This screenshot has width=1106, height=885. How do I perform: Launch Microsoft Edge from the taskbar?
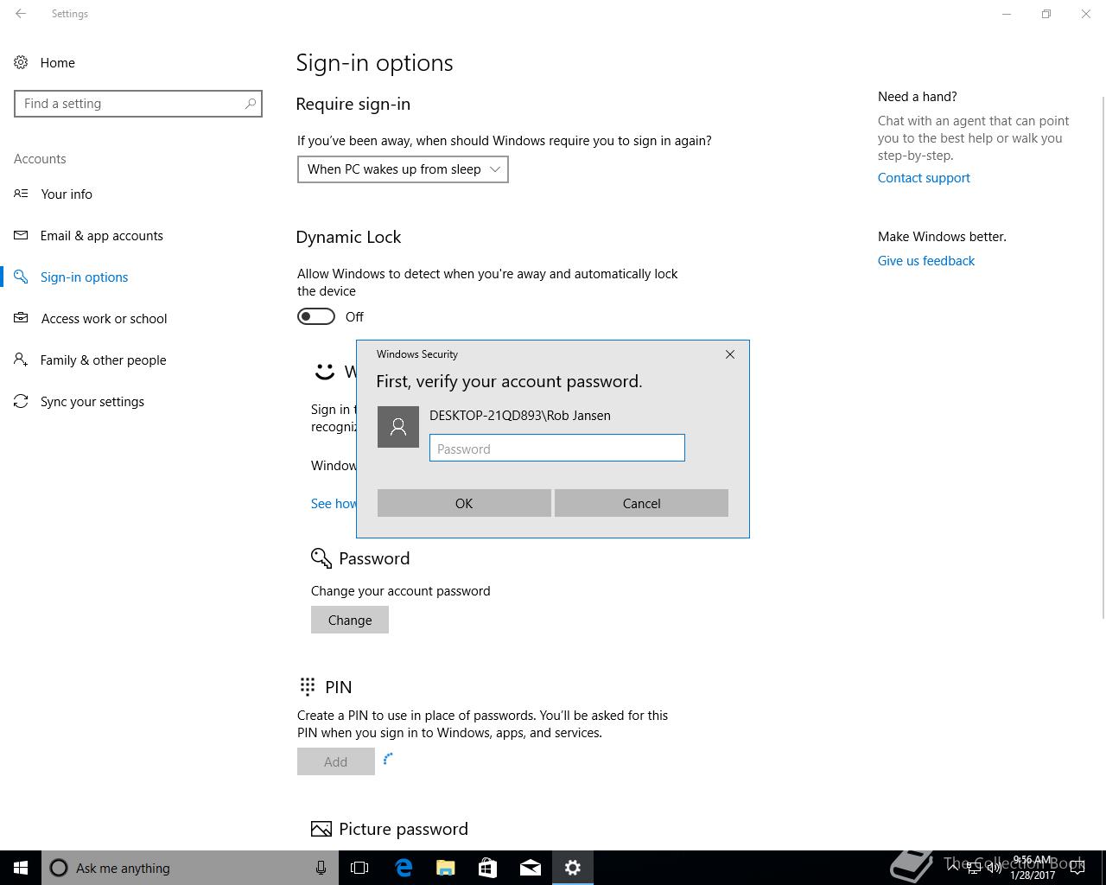[403, 868]
